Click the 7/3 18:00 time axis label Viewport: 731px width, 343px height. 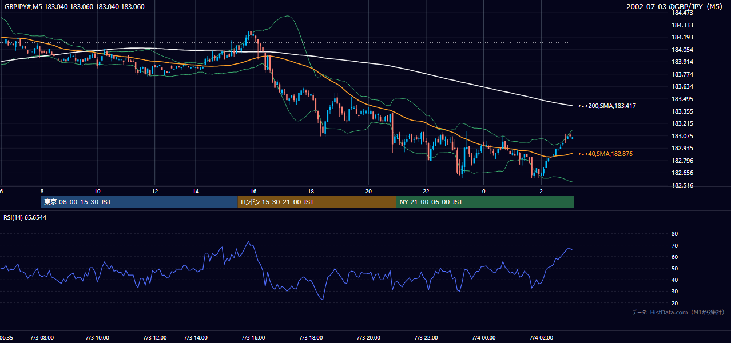click(x=311, y=338)
